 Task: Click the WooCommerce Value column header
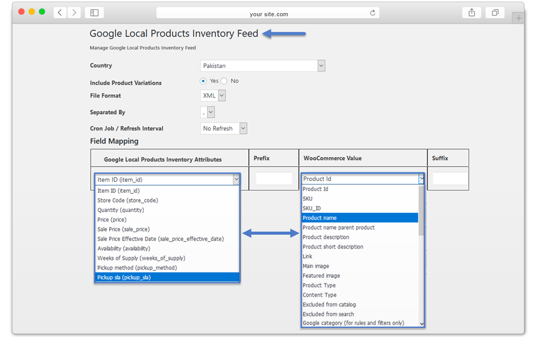tap(332, 158)
